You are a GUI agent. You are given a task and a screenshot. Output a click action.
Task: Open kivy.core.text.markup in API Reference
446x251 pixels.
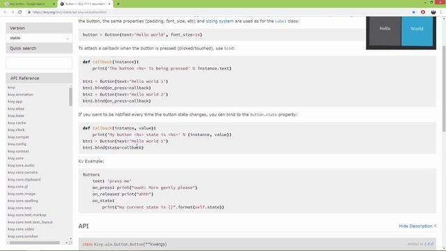coord(27,215)
